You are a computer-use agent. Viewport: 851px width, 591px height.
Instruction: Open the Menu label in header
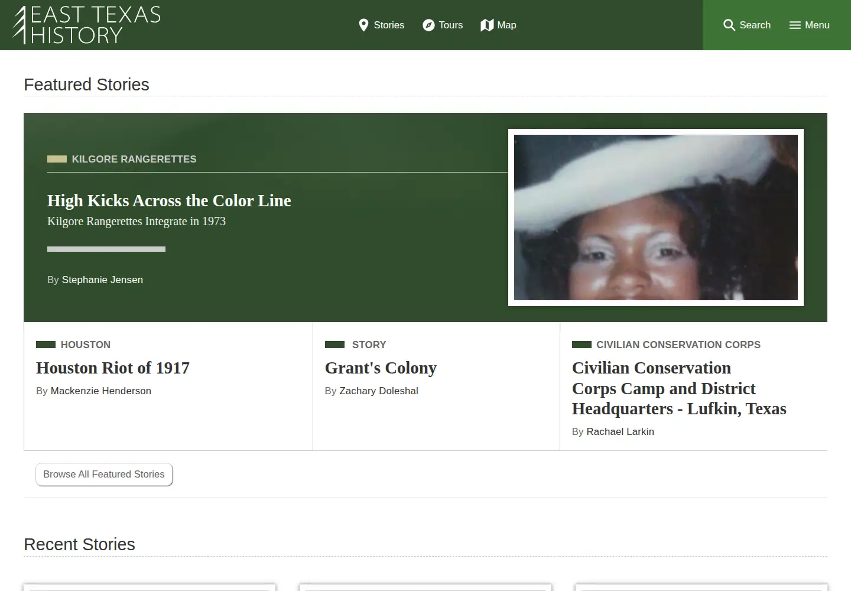817,25
